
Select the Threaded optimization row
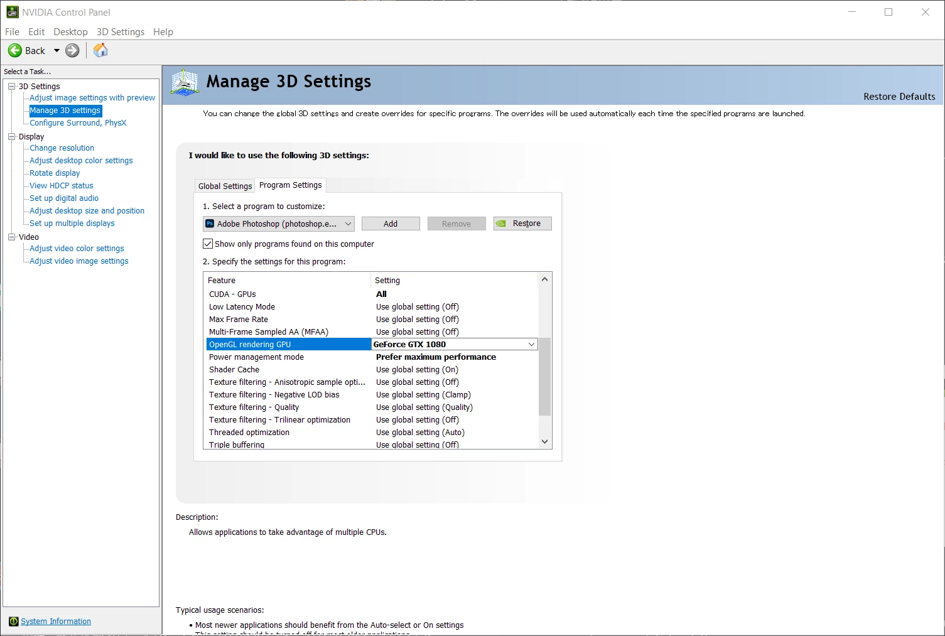click(x=372, y=432)
